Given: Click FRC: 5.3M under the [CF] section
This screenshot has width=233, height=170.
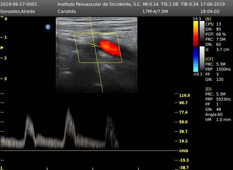Looking at the screenshot, I should coord(215,64).
